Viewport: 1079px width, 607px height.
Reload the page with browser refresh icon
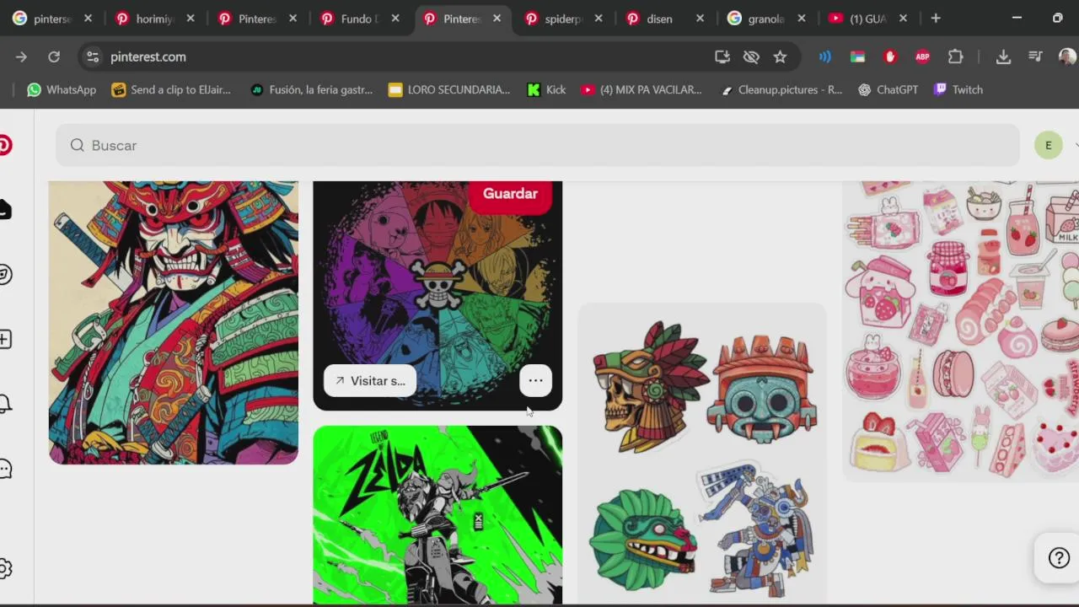click(x=54, y=56)
